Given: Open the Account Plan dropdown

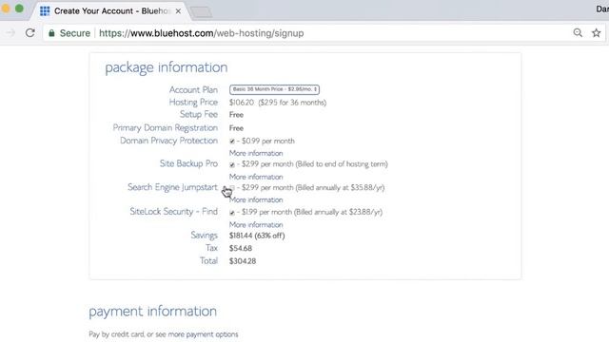Looking at the screenshot, I should coord(274,89).
